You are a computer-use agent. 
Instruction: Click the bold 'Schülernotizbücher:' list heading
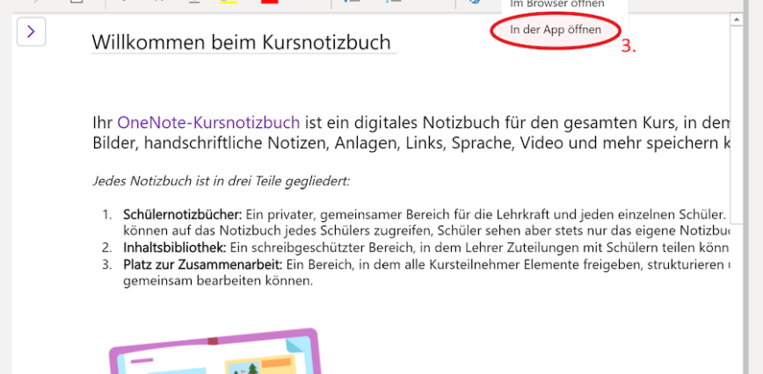click(x=182, y=215)
